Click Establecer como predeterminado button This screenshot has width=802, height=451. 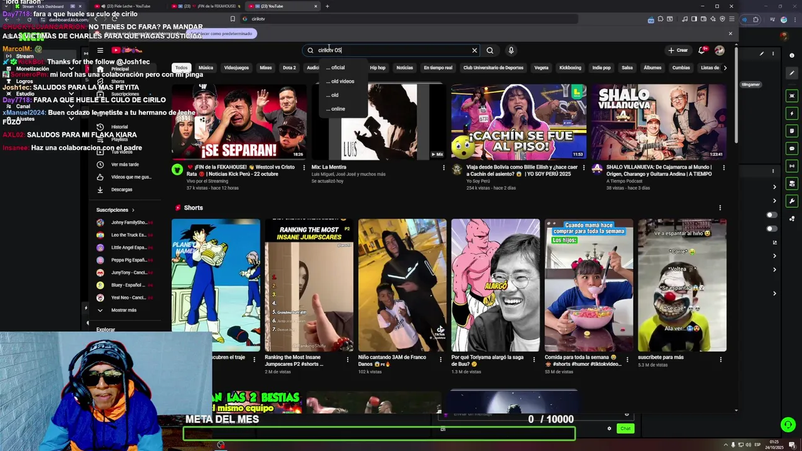pyautogui.click(x=222, y=33)
